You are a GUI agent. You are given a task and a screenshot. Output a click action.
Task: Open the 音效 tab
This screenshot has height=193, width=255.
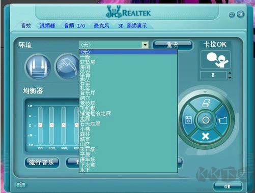tap(26, 26)
